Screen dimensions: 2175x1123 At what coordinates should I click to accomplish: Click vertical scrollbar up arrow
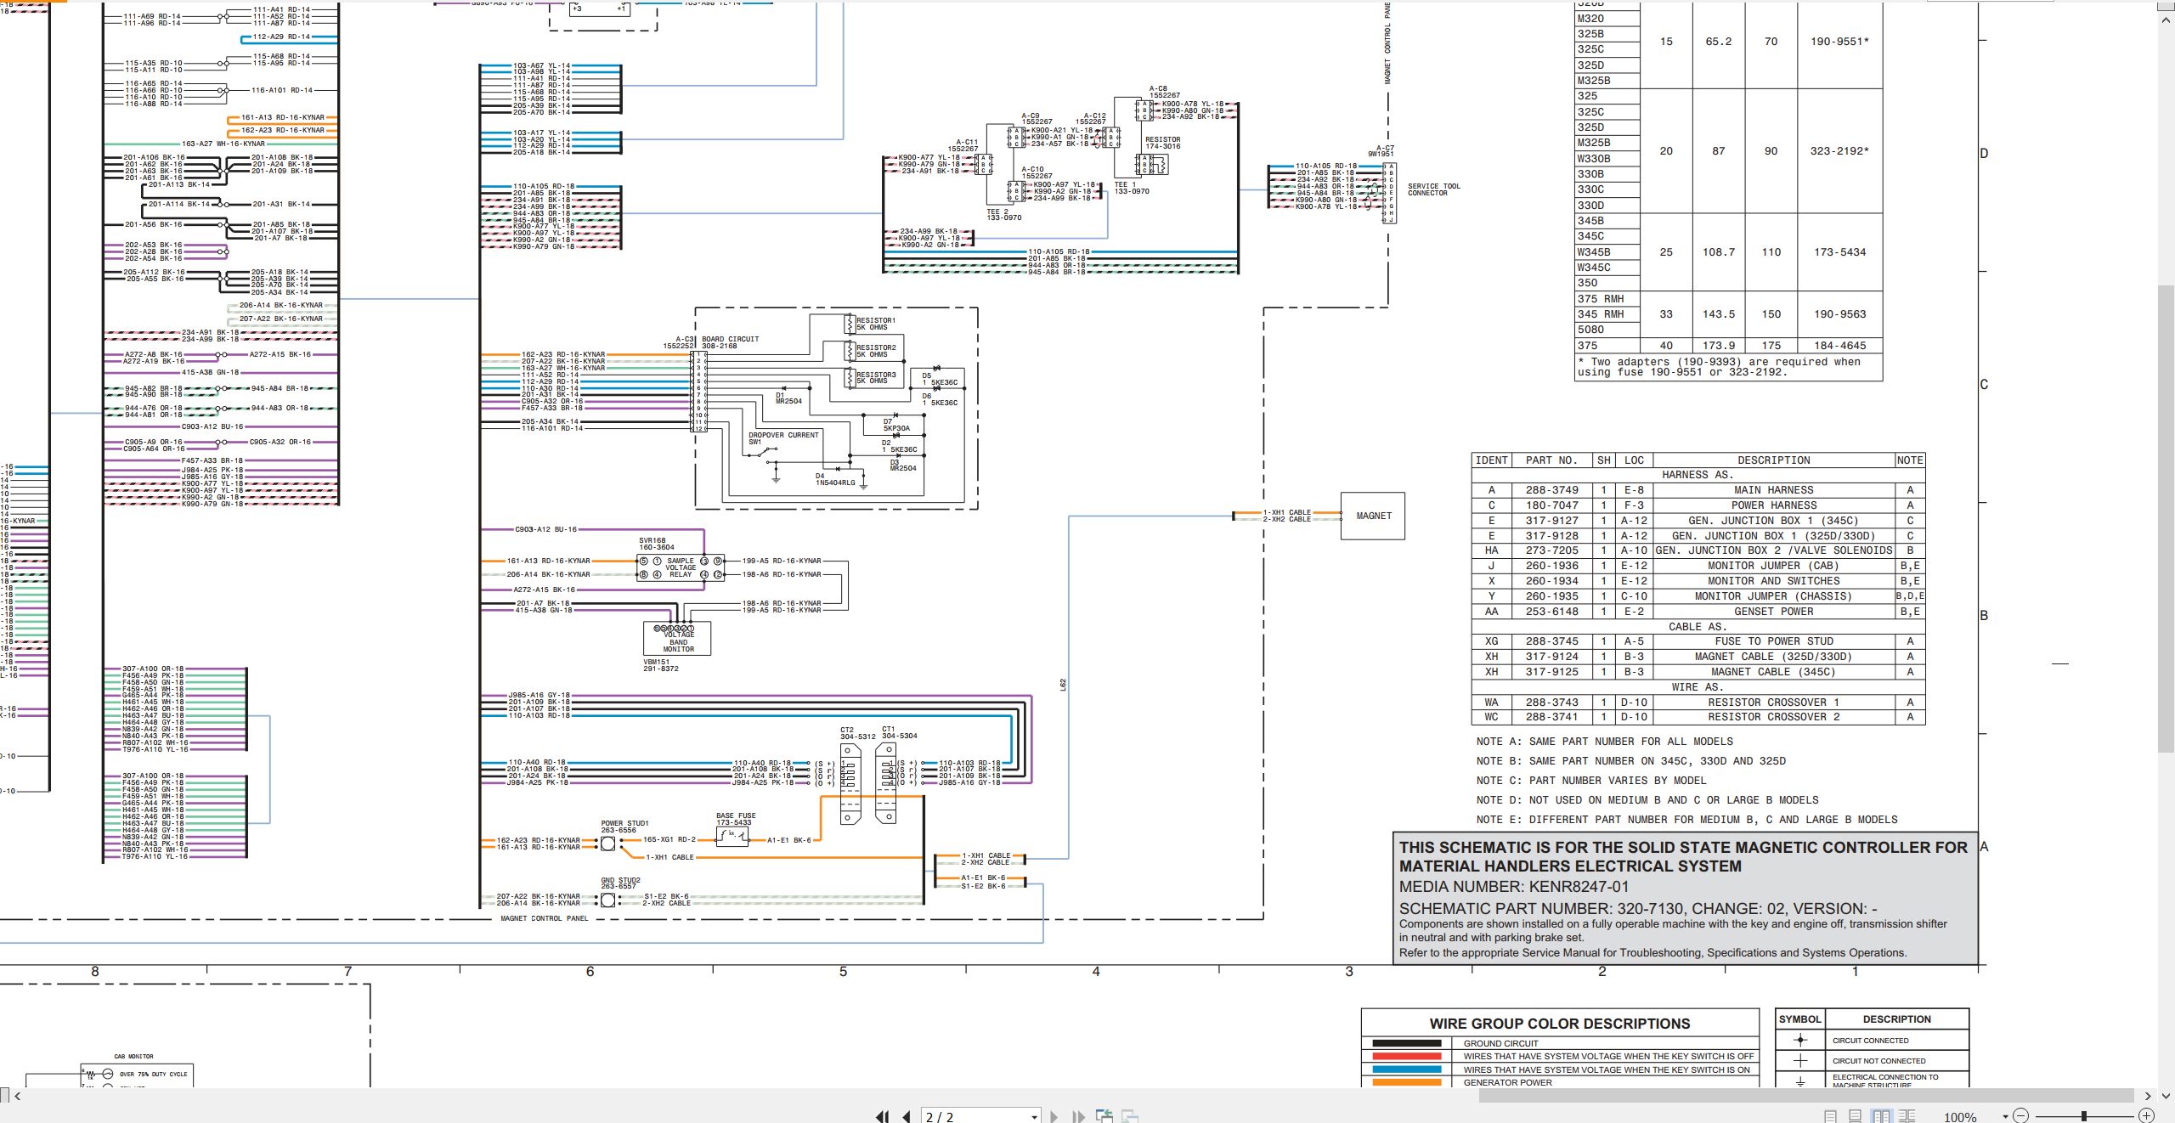point(2167,19)
